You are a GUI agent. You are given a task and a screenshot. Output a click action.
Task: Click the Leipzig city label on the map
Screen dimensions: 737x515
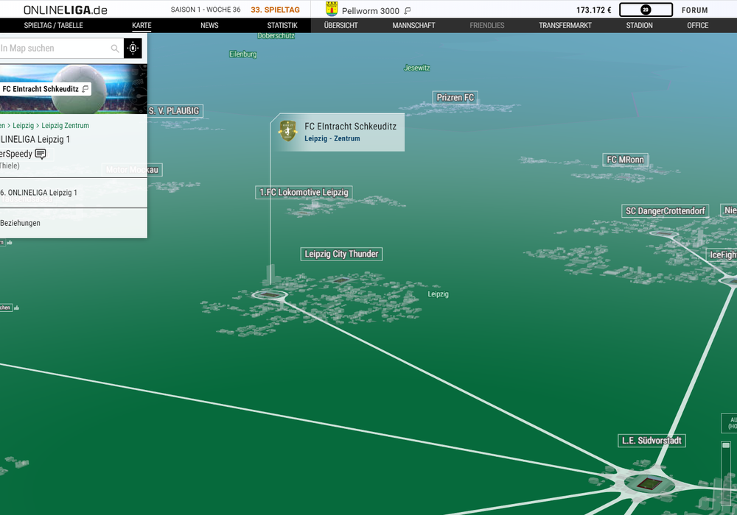438,294
